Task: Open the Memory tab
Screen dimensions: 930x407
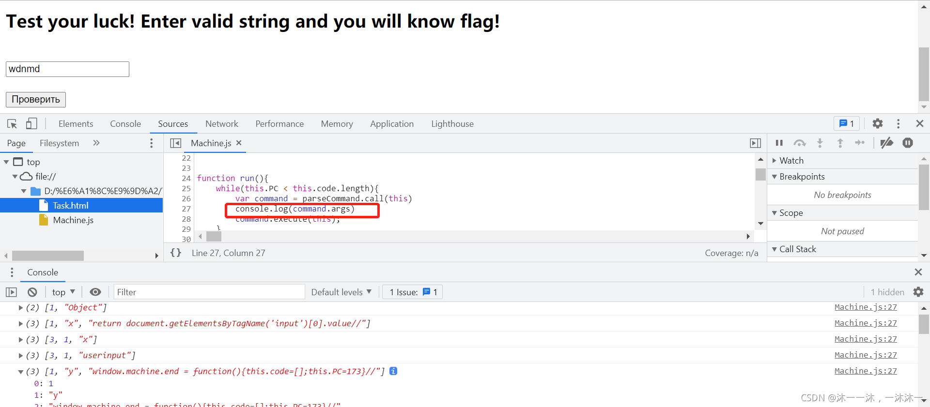Action: pyautogui.click(x=337, y=124)
